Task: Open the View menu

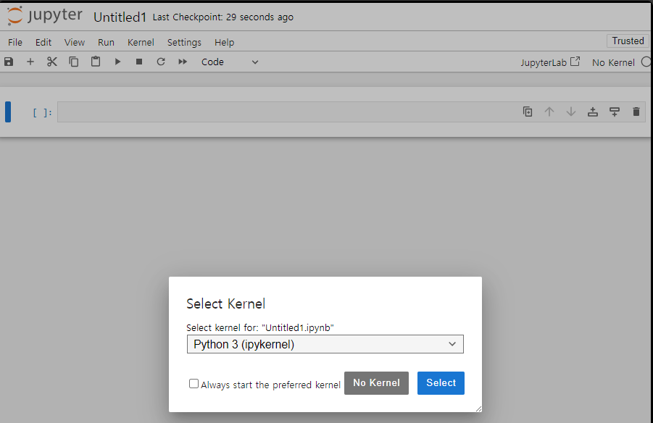Action: pos(75,43)
